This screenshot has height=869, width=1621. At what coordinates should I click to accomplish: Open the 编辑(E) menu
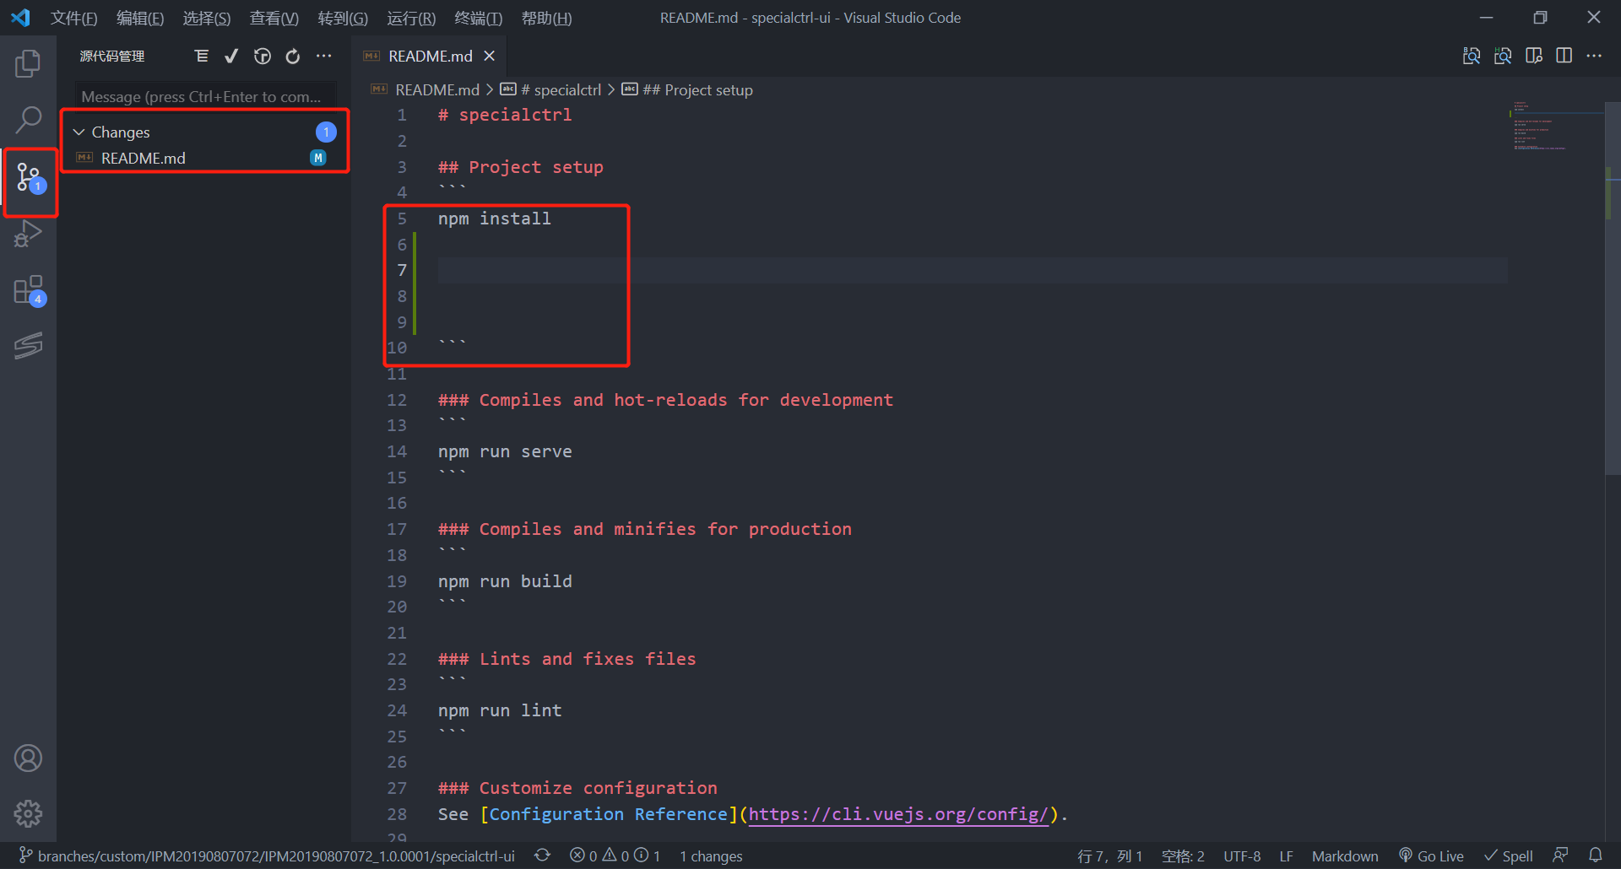[x=140, y=18]
